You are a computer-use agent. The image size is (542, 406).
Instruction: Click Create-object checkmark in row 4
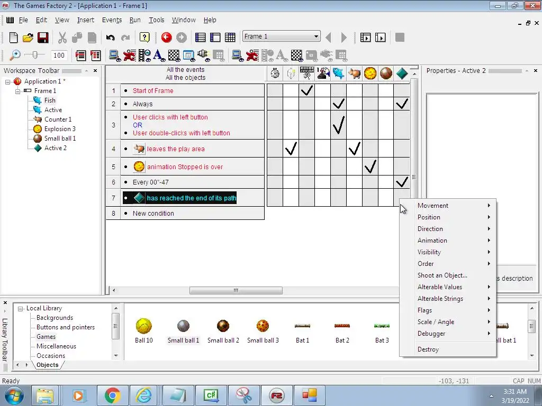pos(291,149)
